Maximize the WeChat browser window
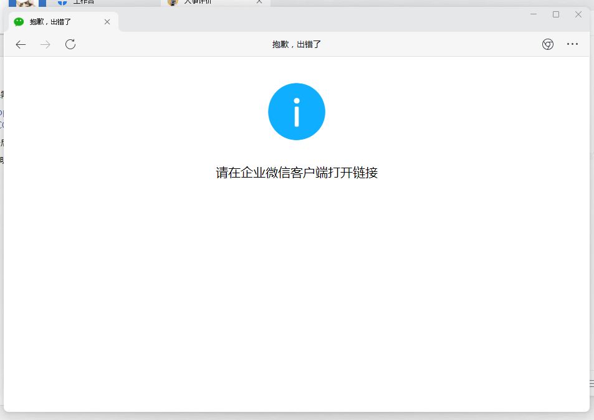 [x=556, y=14]
